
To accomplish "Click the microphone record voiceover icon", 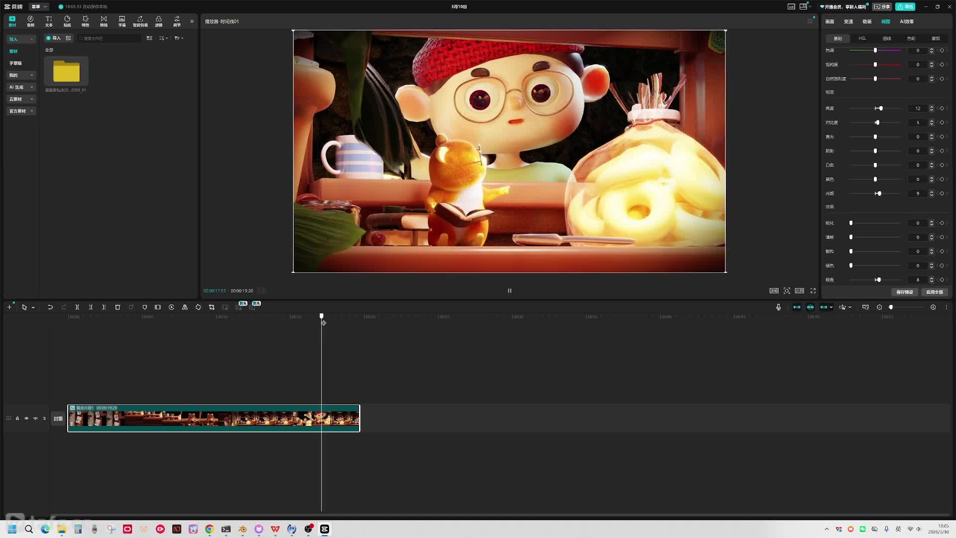I will coord(778,307).
